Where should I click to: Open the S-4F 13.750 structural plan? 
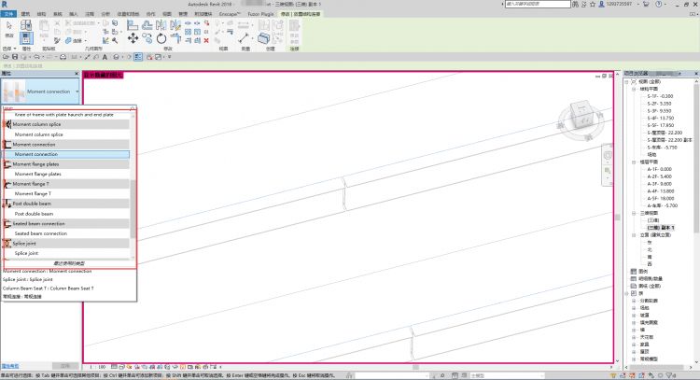661,118
